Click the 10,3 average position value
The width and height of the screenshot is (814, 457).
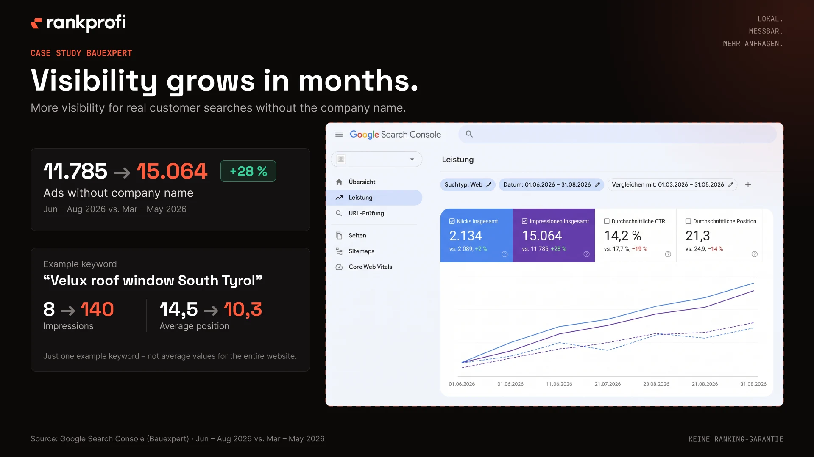pyautogui.click(x=243, y=309)
